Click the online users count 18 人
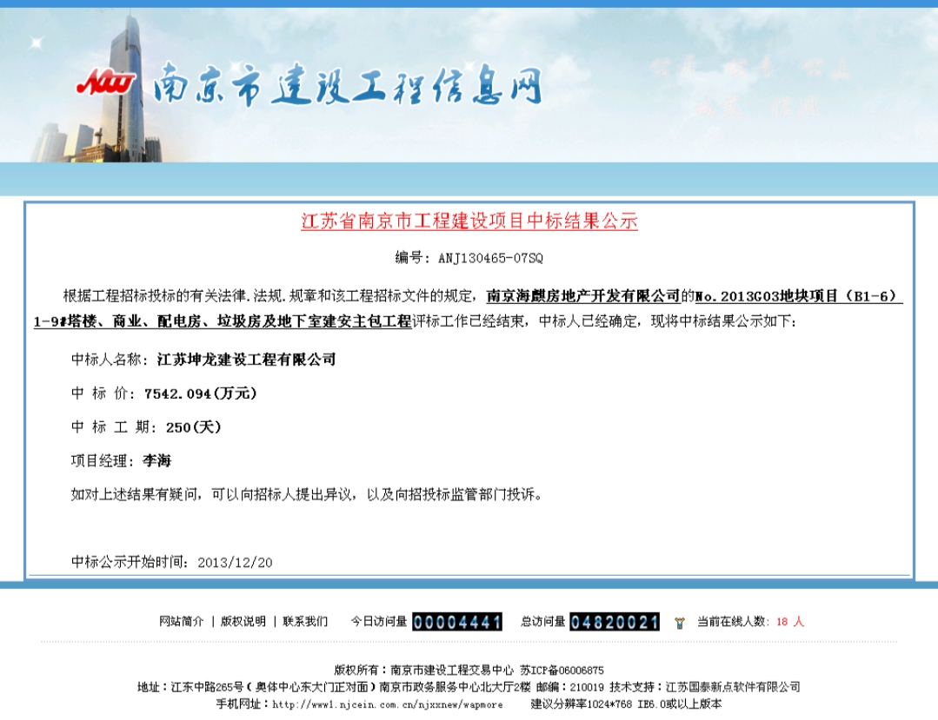The height and width of the screenshot is (720, 938). coord(790,621)
